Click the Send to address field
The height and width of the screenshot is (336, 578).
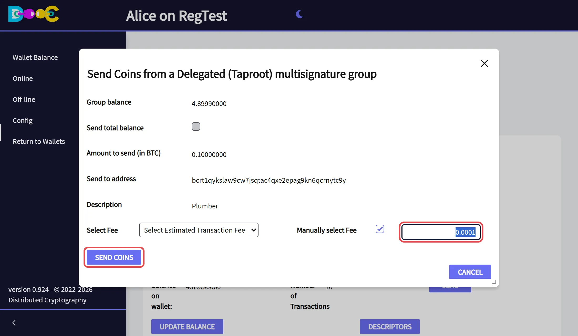click(269, 180)
